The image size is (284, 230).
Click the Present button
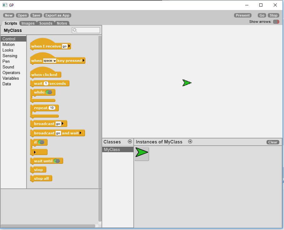243,15
